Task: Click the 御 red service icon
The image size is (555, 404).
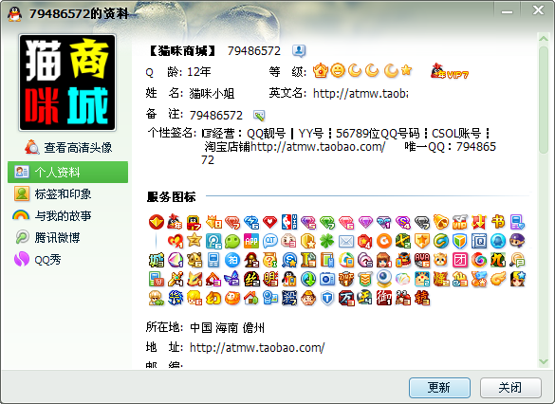Action: (x=384, y=298)
